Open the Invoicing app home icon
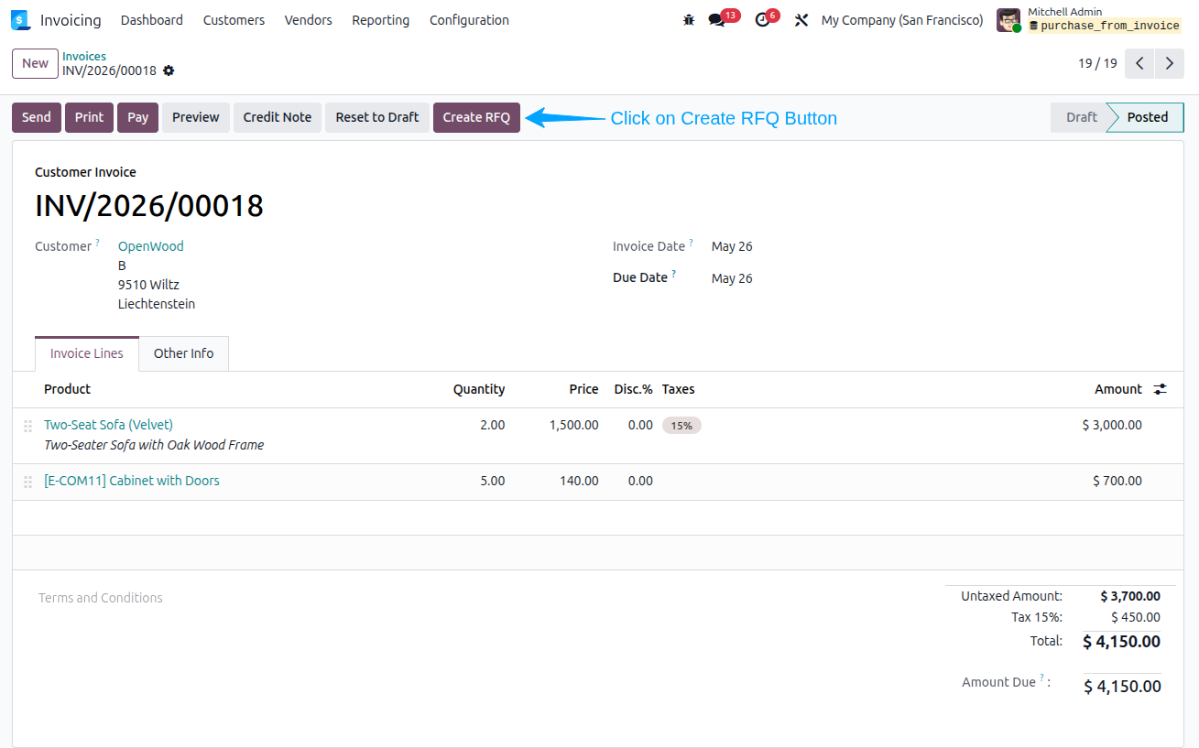 pyautogui.click(x=20, y=20)
